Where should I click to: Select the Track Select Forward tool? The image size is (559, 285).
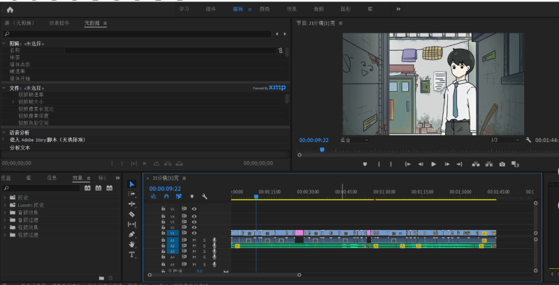click(x=132, y=194)
